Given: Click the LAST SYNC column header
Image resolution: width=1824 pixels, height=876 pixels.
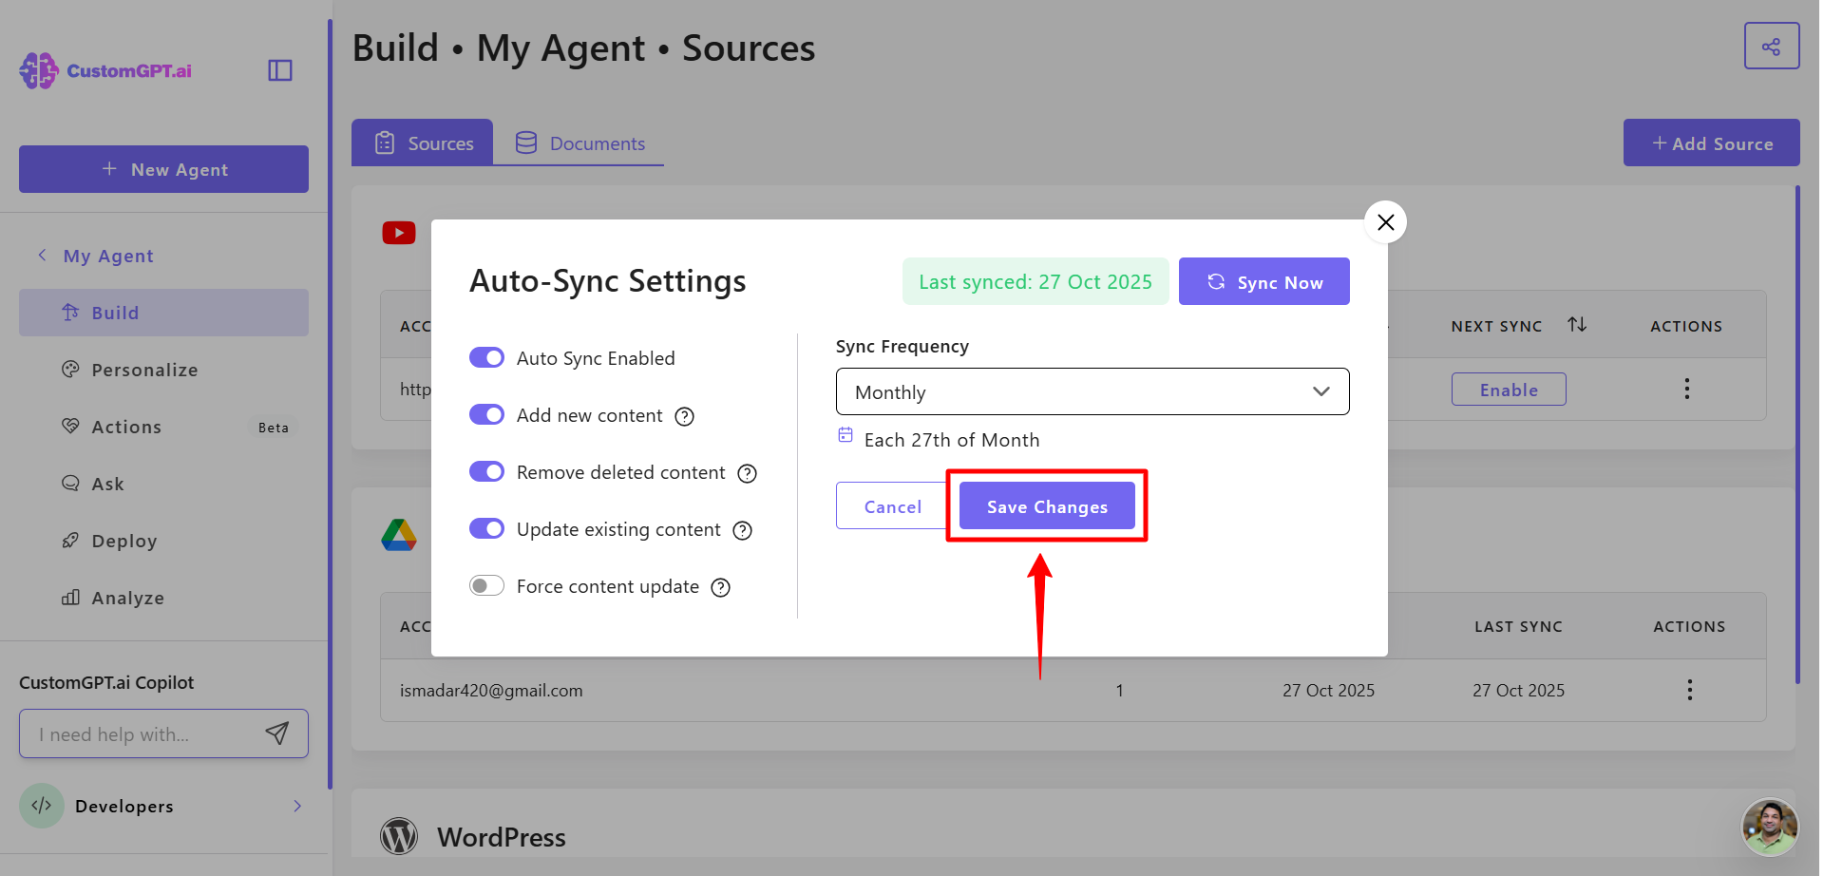Looking at the screenshot, I should pos(1518,626).
